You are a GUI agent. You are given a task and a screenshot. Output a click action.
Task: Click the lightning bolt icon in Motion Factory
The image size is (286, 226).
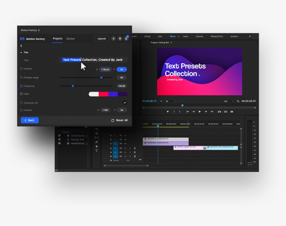coord(113,39)
